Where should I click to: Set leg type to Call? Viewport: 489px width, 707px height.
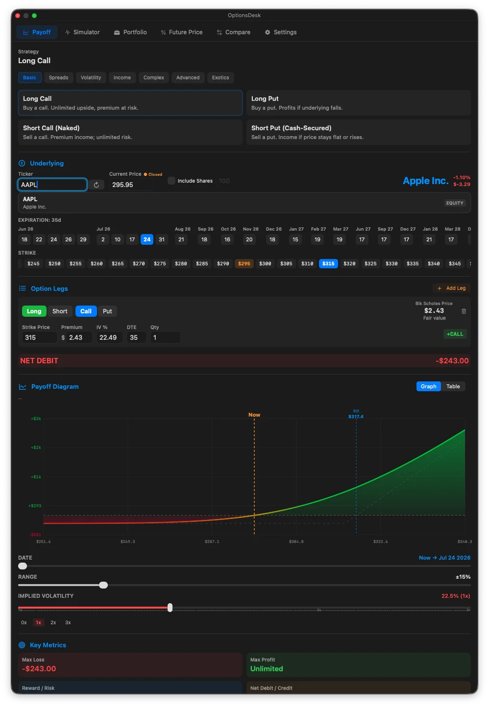(x=86, y=311)
